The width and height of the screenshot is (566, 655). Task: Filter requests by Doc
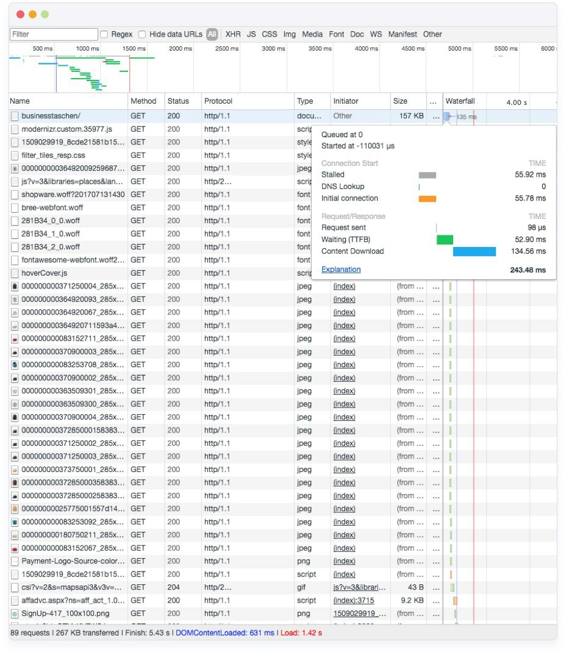click(357, 34)
